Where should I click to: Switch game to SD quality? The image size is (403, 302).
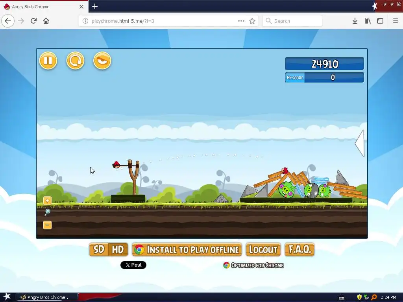99,249
